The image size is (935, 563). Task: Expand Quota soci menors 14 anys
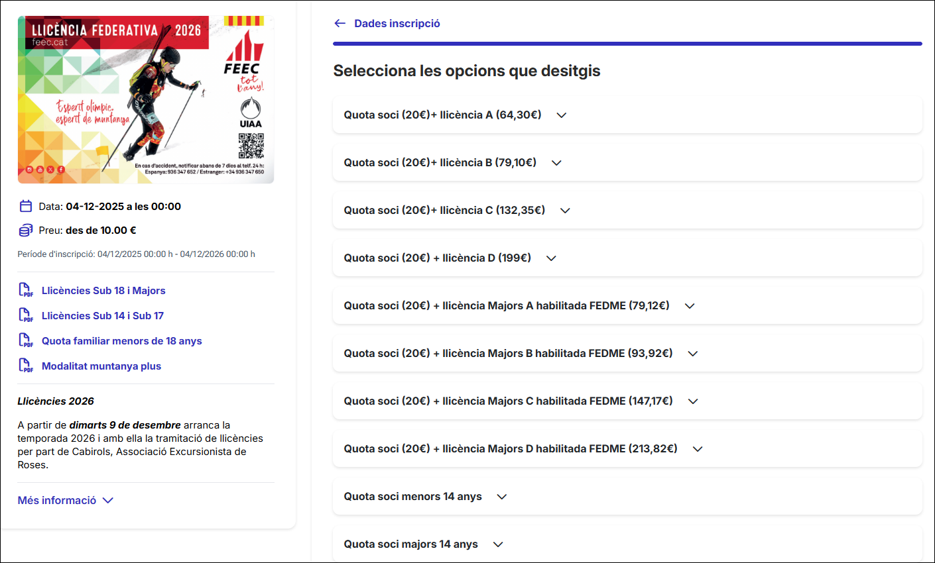[502, 497]
